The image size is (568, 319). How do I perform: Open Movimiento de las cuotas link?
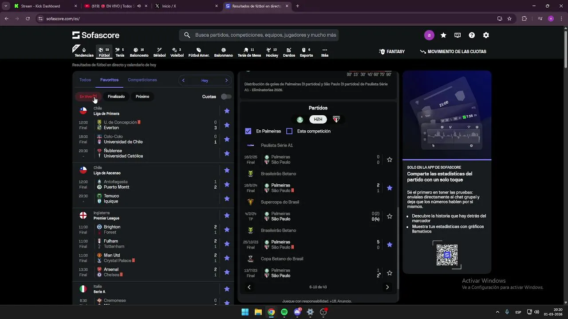[x=453, y=51]
